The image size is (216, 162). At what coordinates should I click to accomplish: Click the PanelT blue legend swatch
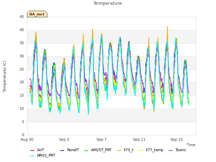[x=62, y=151]
